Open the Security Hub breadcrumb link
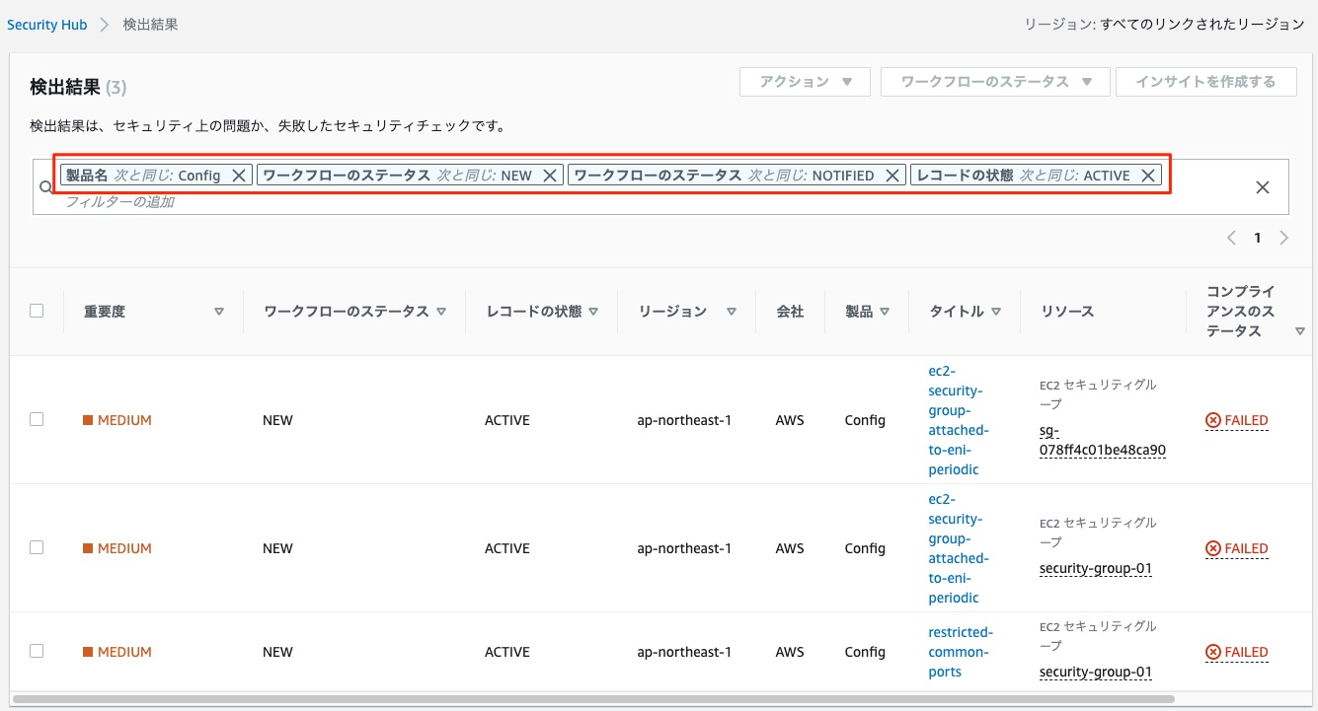Screen dimensions: 1318x711 pos(47,25)
